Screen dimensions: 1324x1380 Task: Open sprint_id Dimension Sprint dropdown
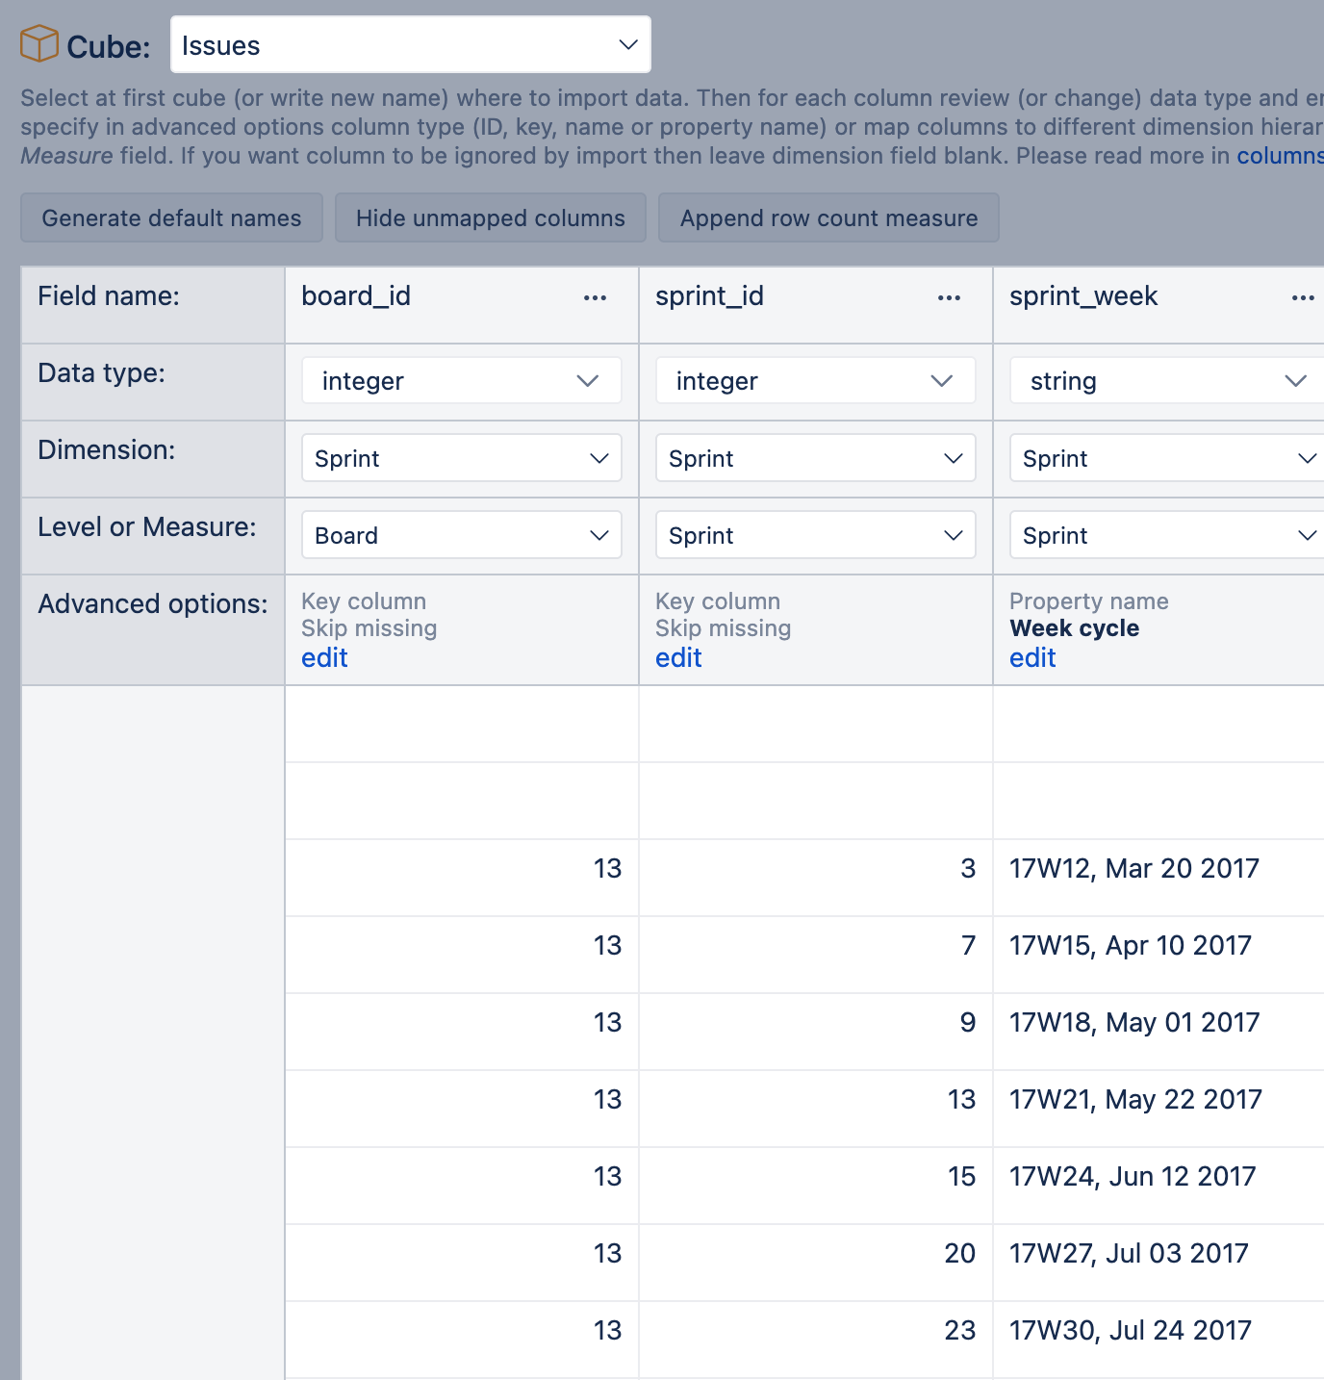click(x=815, y=459)
